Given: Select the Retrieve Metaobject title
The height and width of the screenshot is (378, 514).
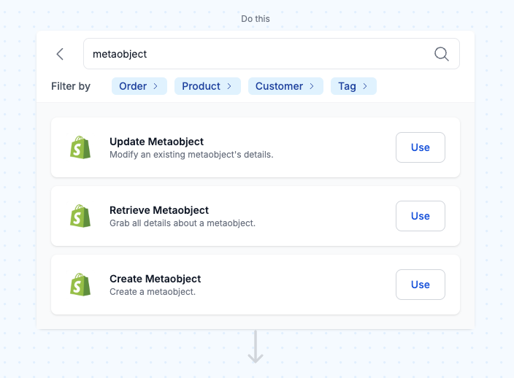Looking at the screenshot, I should coord(159,210).
